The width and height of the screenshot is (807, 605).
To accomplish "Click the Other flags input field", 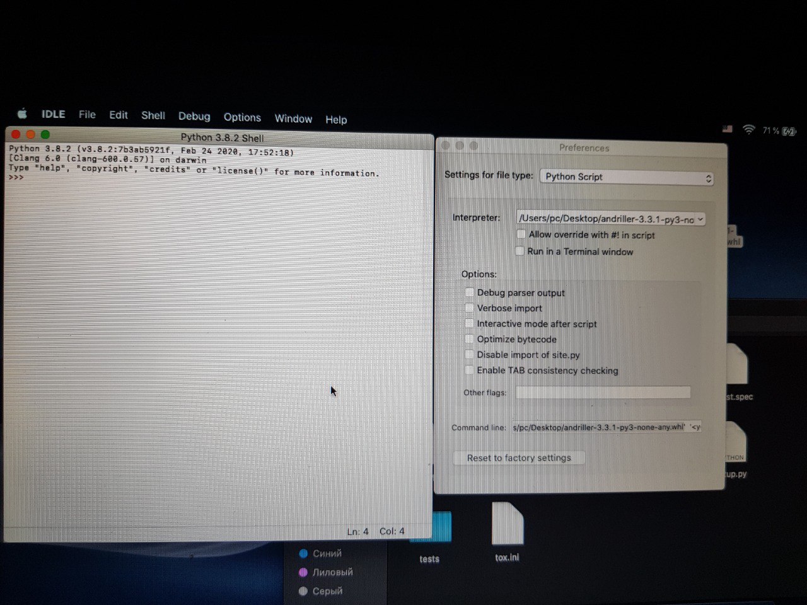I will (603, 392).
